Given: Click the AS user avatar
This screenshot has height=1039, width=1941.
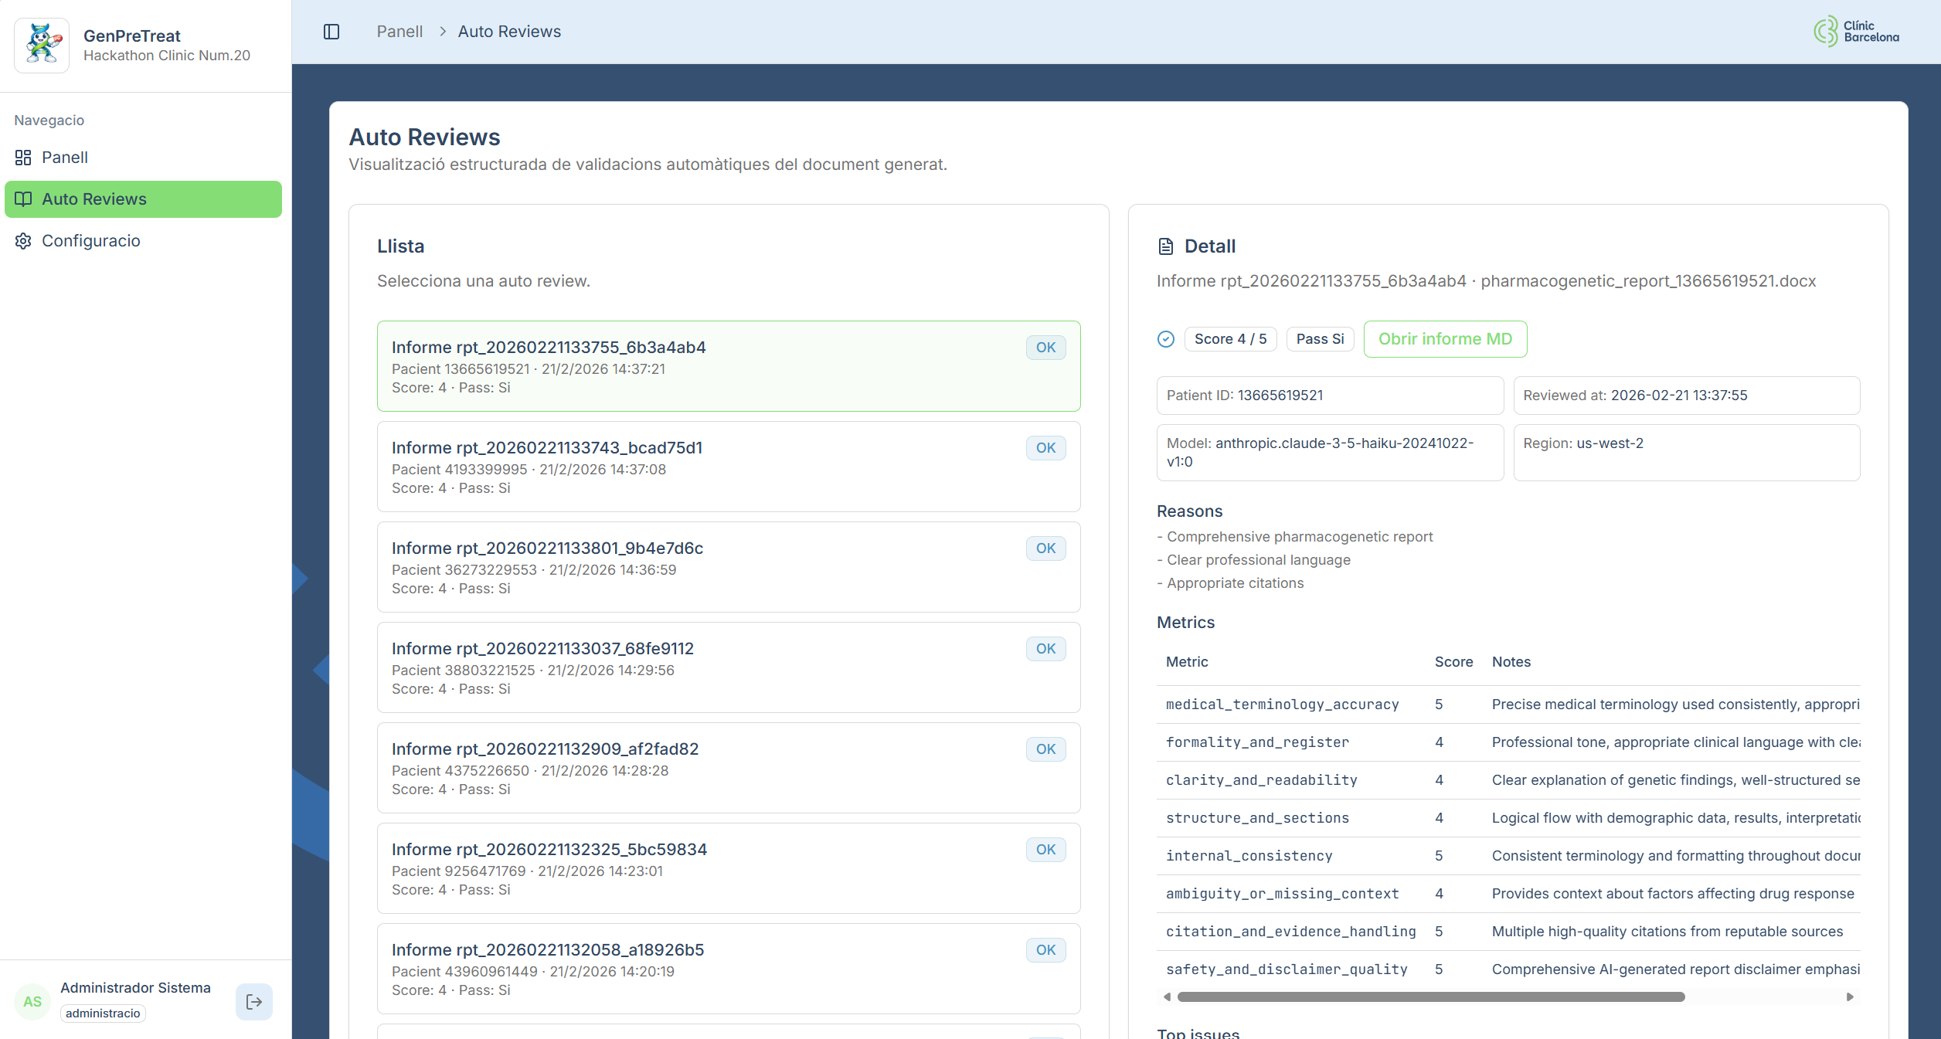Looking at the screenshot, I should [x=32, y=1002].
